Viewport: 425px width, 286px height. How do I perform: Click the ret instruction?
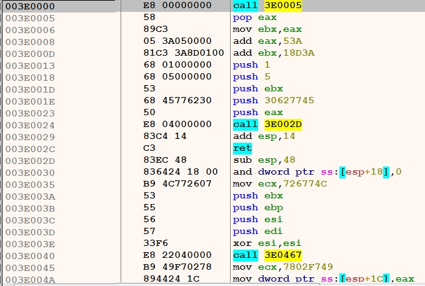click(x=242, y=148)
